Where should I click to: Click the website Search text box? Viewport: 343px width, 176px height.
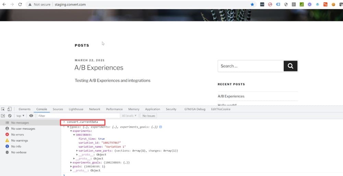250,66
